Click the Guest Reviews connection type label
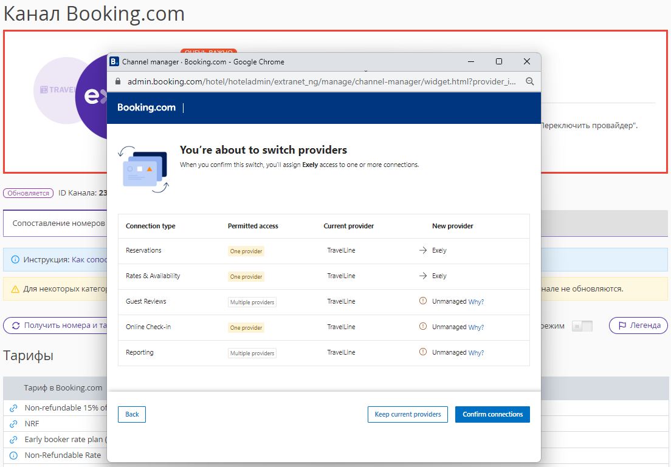Screen dimensions: 671x467 [x=146, y=301]
